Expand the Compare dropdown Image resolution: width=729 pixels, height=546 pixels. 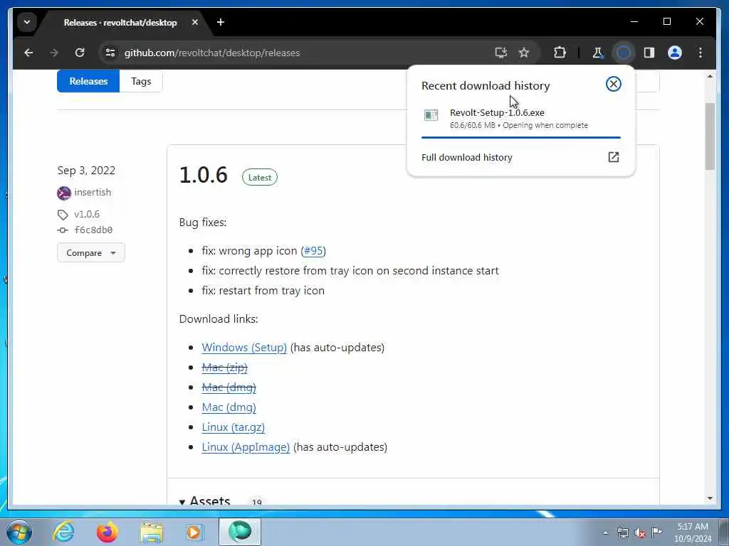click(x=91, y=252)
